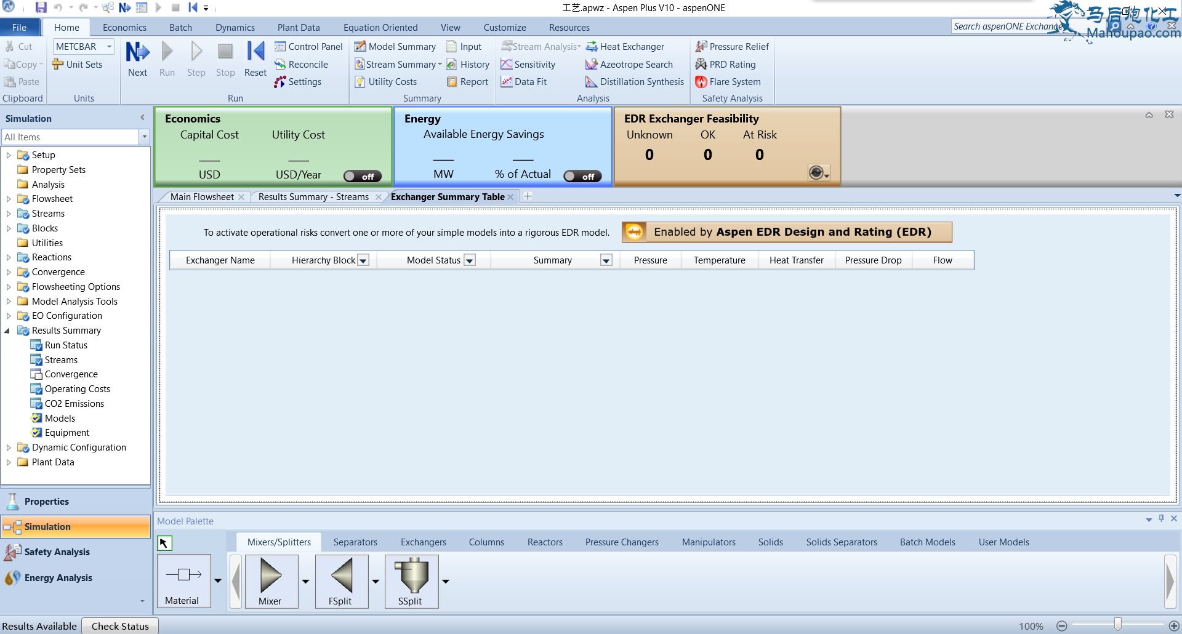
Task: Open EDR Exchanger Feasibility options dropdown
Action: click(x=819, y=174)
